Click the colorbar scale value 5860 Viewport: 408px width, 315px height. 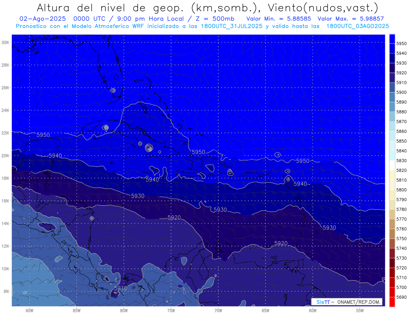tap(402, 131)
